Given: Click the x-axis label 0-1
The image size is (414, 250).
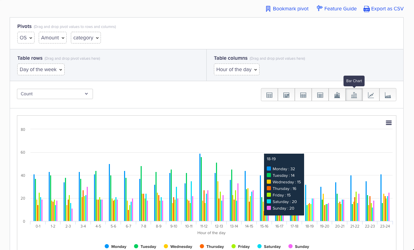Looking at the screenshot, I should [x=38, y=226].
